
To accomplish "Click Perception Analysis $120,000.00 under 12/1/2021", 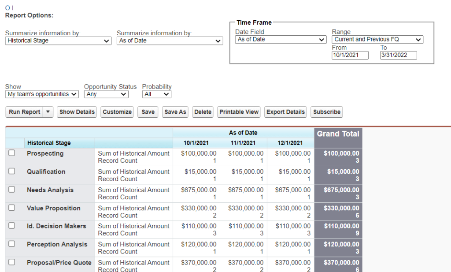I will [x=293, y=244].
